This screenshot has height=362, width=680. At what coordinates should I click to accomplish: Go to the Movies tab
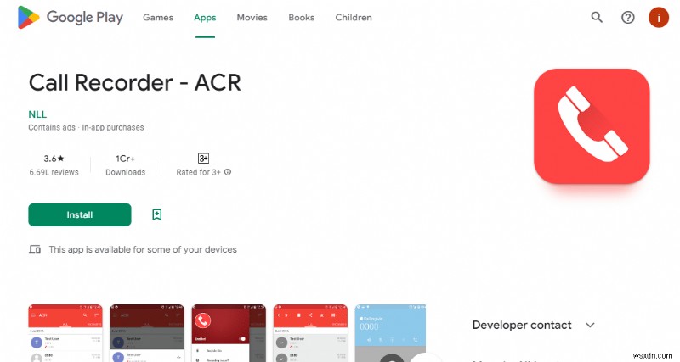coord(252,18)
